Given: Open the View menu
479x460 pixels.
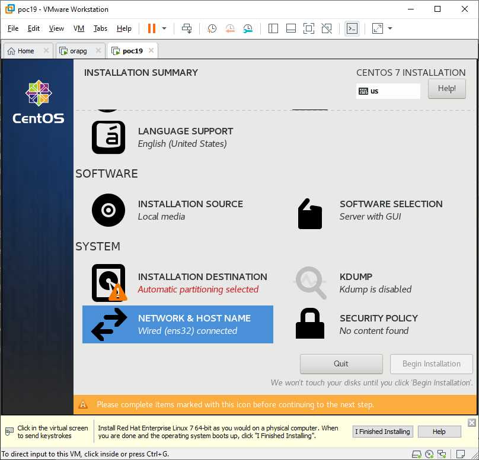Looking at the screenshot, I should tap(56, 28).
